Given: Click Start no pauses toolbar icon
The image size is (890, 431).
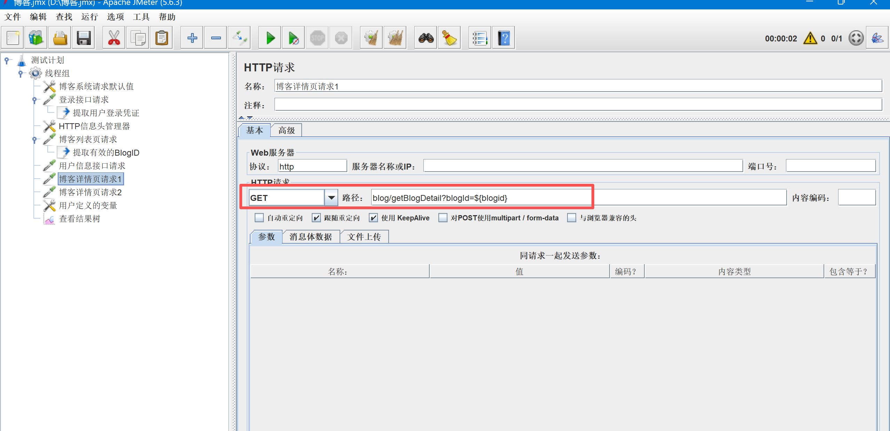Looking at the screenshot, I should (x=294, y=38).
